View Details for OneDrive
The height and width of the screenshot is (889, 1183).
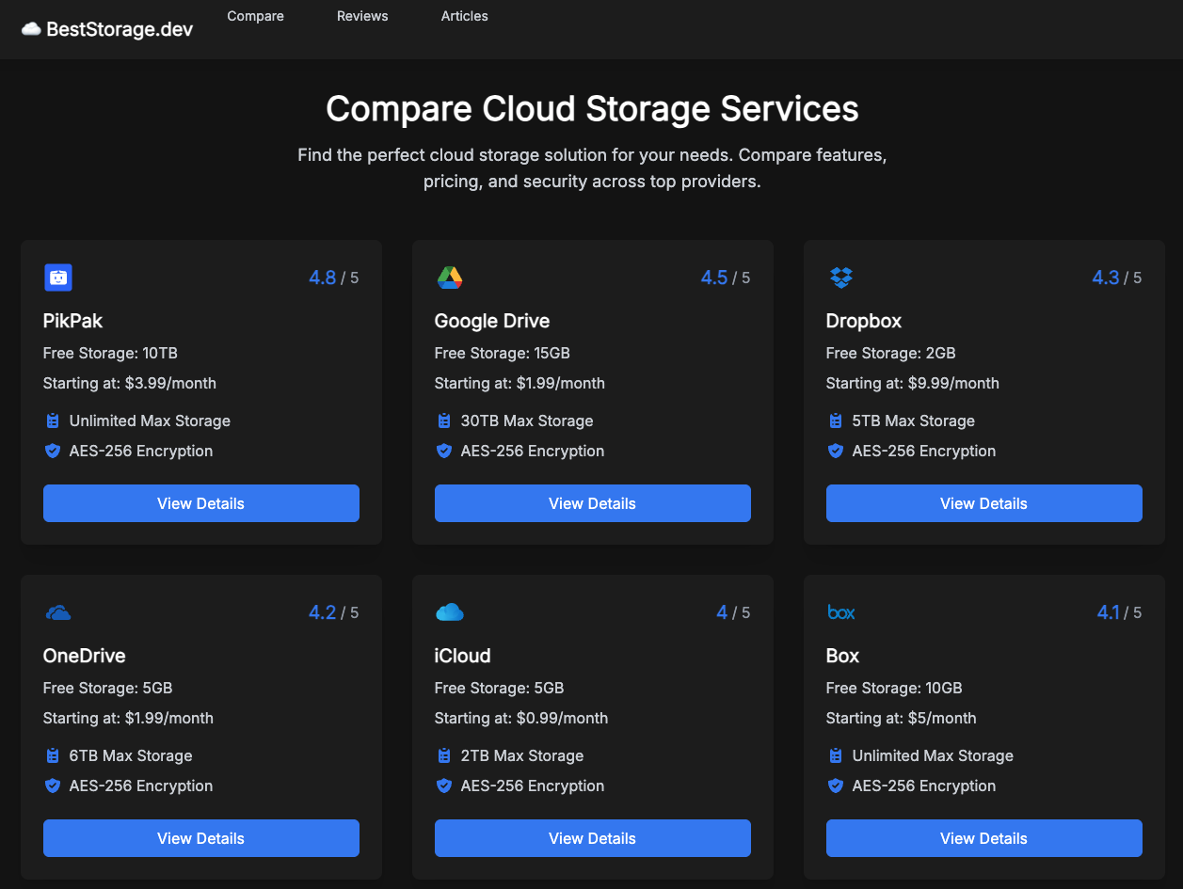[201, 838]
